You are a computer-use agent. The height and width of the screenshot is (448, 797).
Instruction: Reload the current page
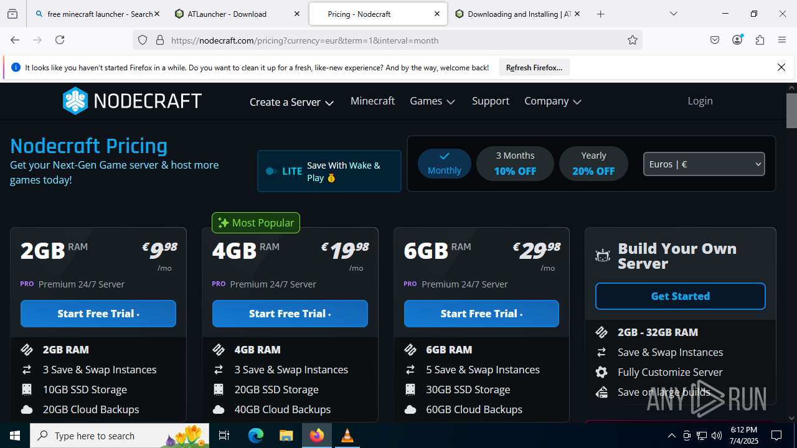(x=60, y=40)
